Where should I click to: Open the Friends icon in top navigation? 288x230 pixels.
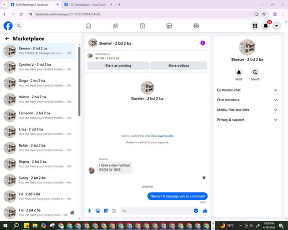pyautogui.click(x=115, y=26)
